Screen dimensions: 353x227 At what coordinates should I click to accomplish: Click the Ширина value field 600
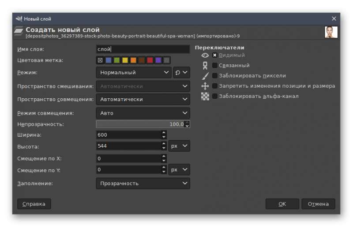click(x=129, y=135)
